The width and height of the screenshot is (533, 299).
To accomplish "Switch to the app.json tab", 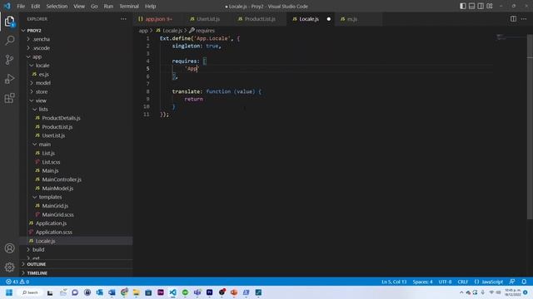I will 158,19.
